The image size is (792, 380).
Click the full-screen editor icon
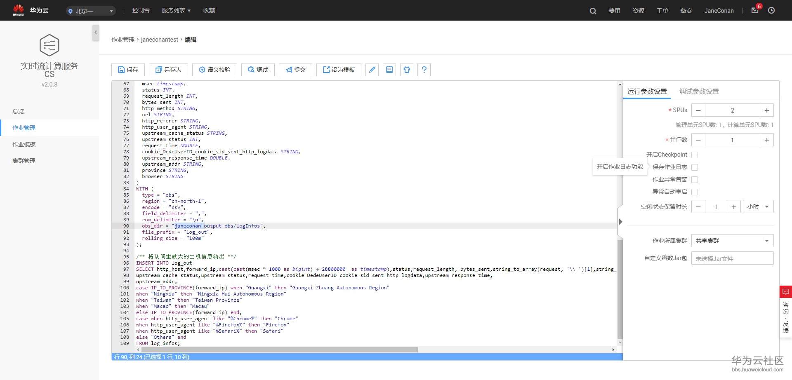(389, 70)
